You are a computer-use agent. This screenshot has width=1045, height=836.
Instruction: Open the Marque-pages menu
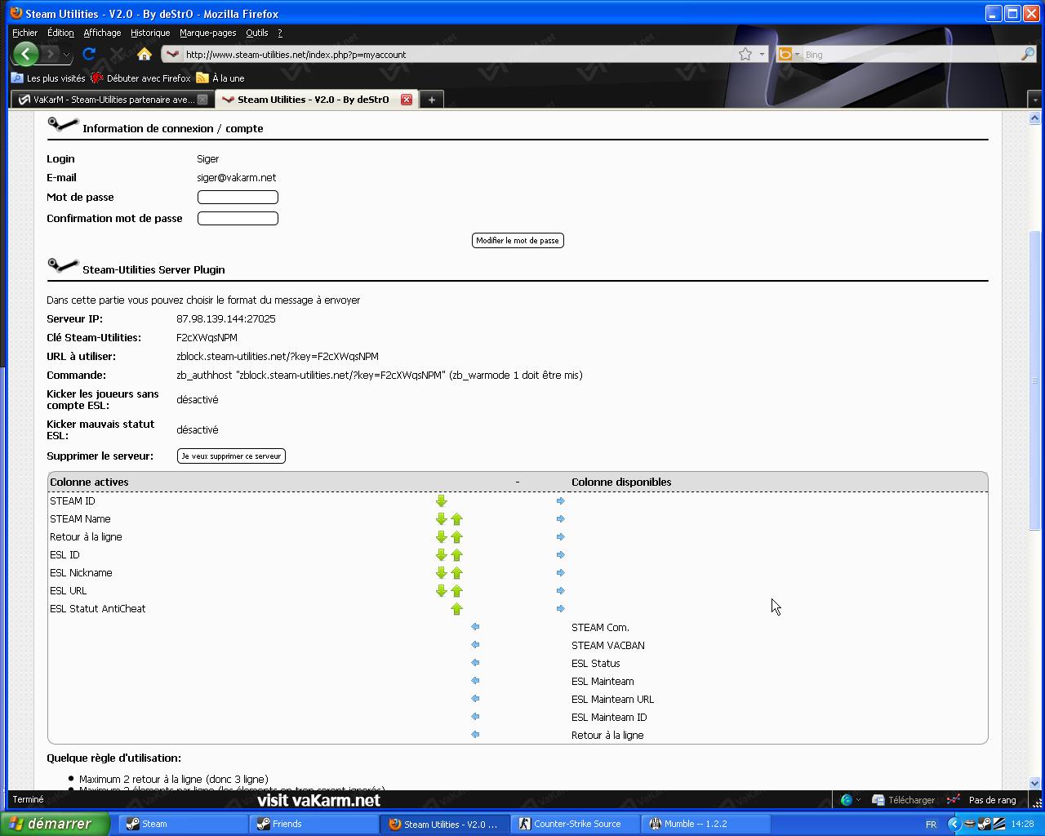207,33
